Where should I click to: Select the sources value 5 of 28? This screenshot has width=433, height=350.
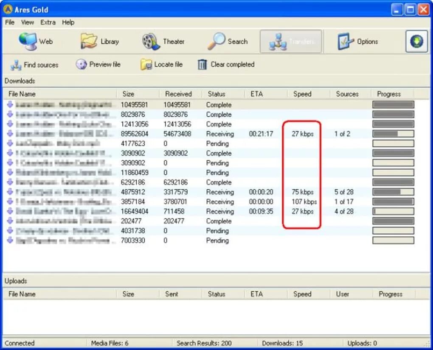click(x=344, y=192)
